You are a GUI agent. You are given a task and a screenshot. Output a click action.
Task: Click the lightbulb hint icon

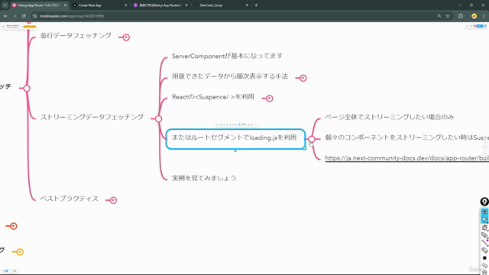tap(484, 202)
